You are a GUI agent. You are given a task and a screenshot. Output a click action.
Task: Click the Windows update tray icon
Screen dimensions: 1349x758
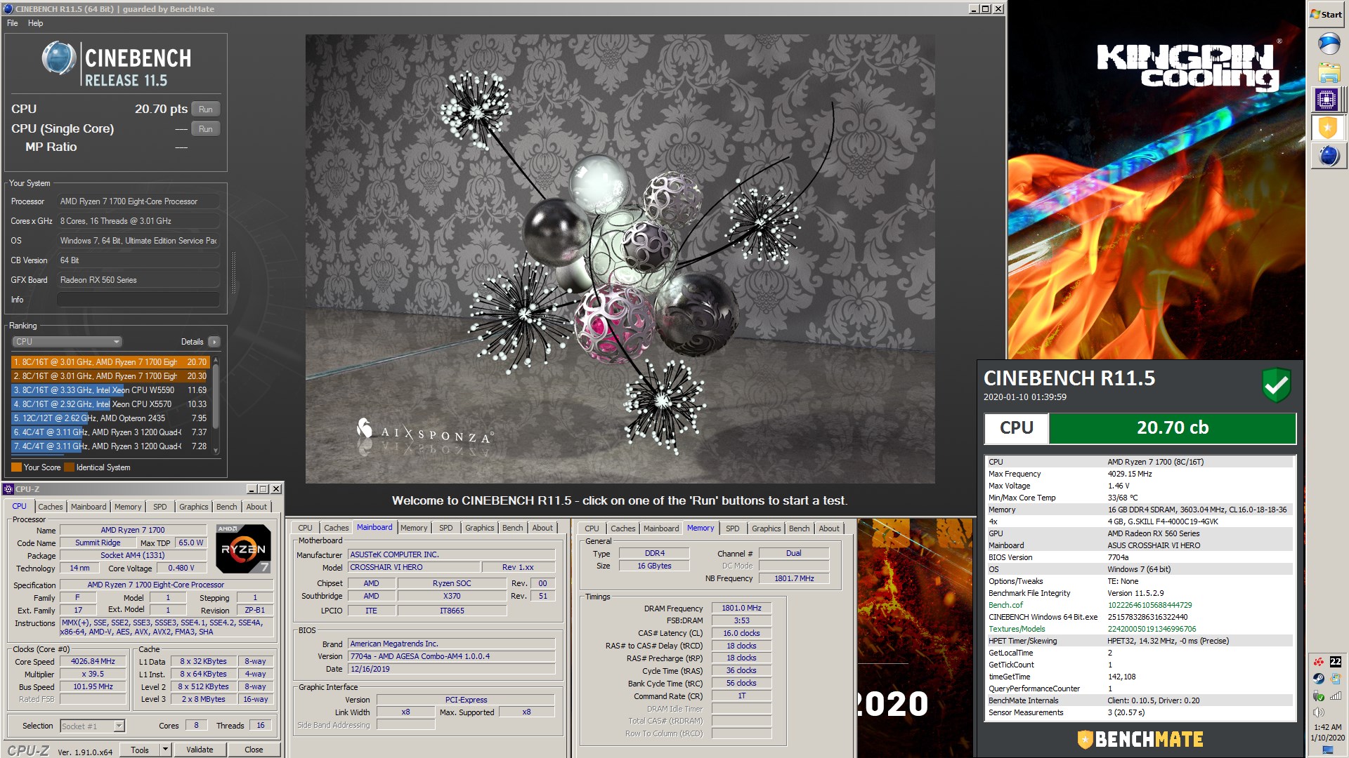1336,679
